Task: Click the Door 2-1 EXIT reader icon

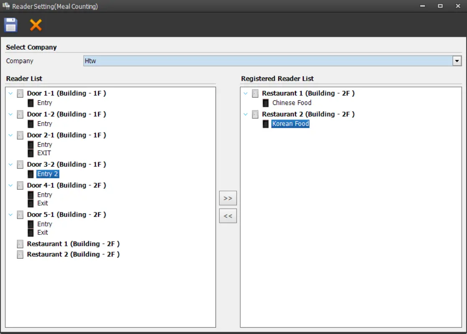Action: (30, 153)
